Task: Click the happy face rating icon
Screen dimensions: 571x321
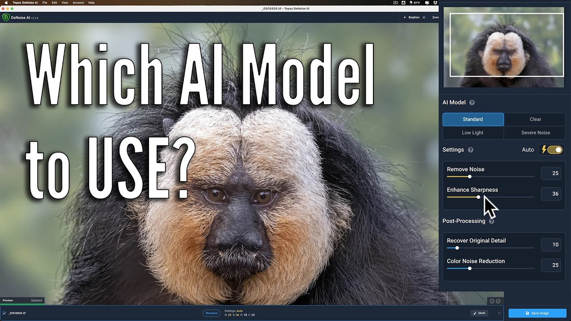Action: point(492,301)
